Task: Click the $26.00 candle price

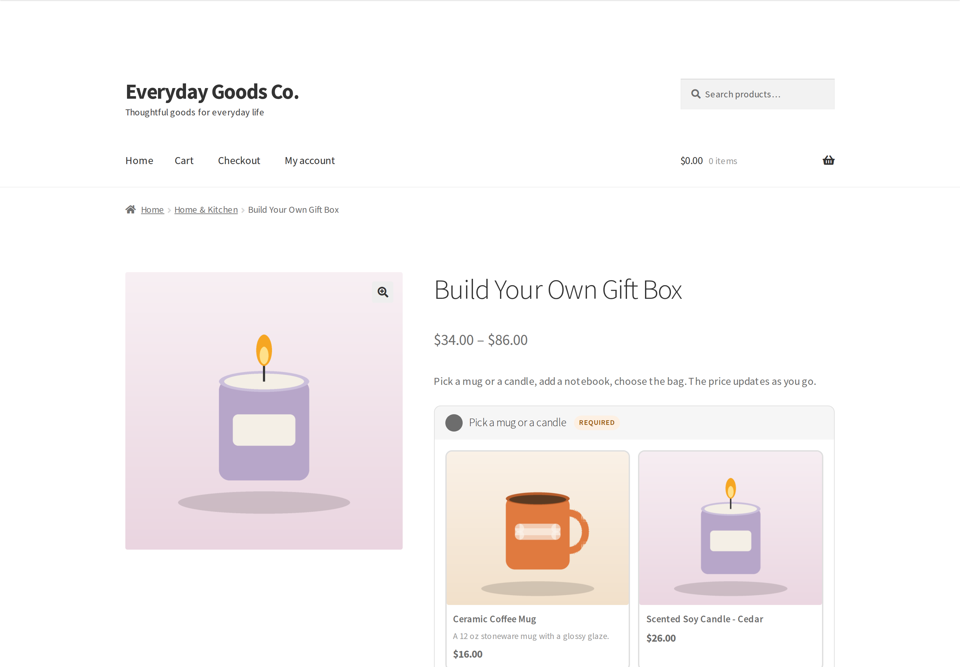Action: [661, 638]
